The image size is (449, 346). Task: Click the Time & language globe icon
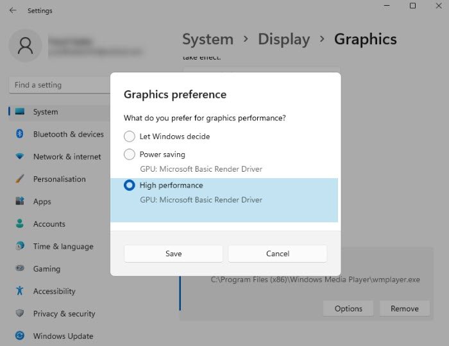point(20,246)
